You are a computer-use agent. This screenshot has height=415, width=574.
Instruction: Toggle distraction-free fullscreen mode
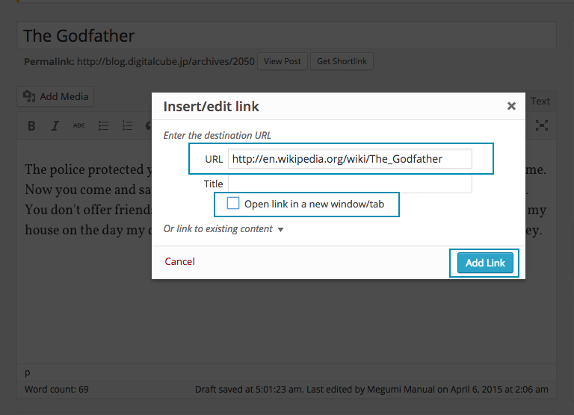click(x=543, y=126)
